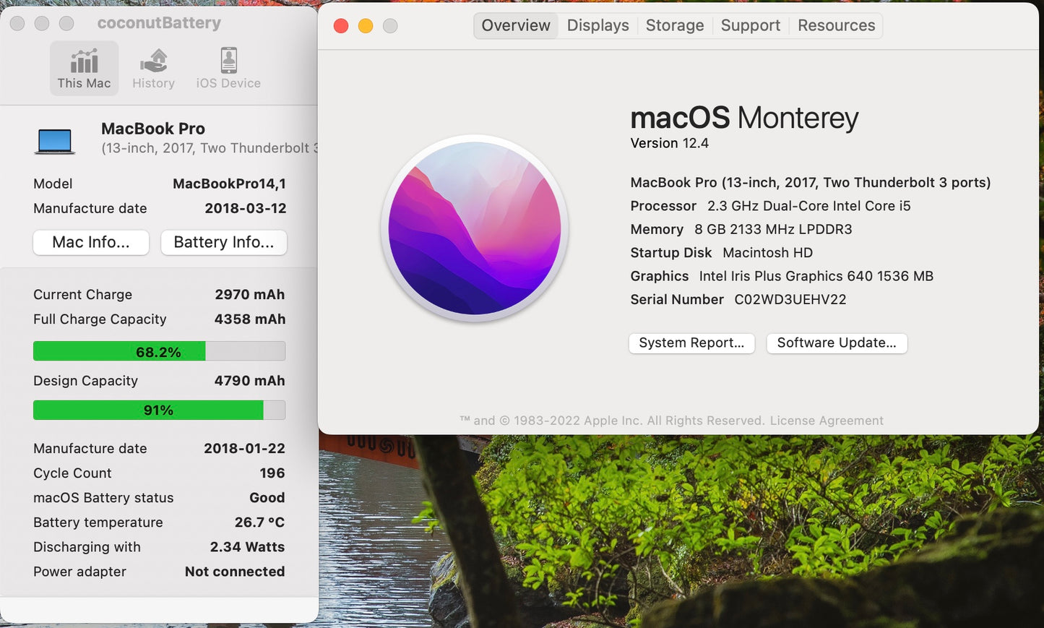
Task: Select the Support tab
Action: pos(751,25)
